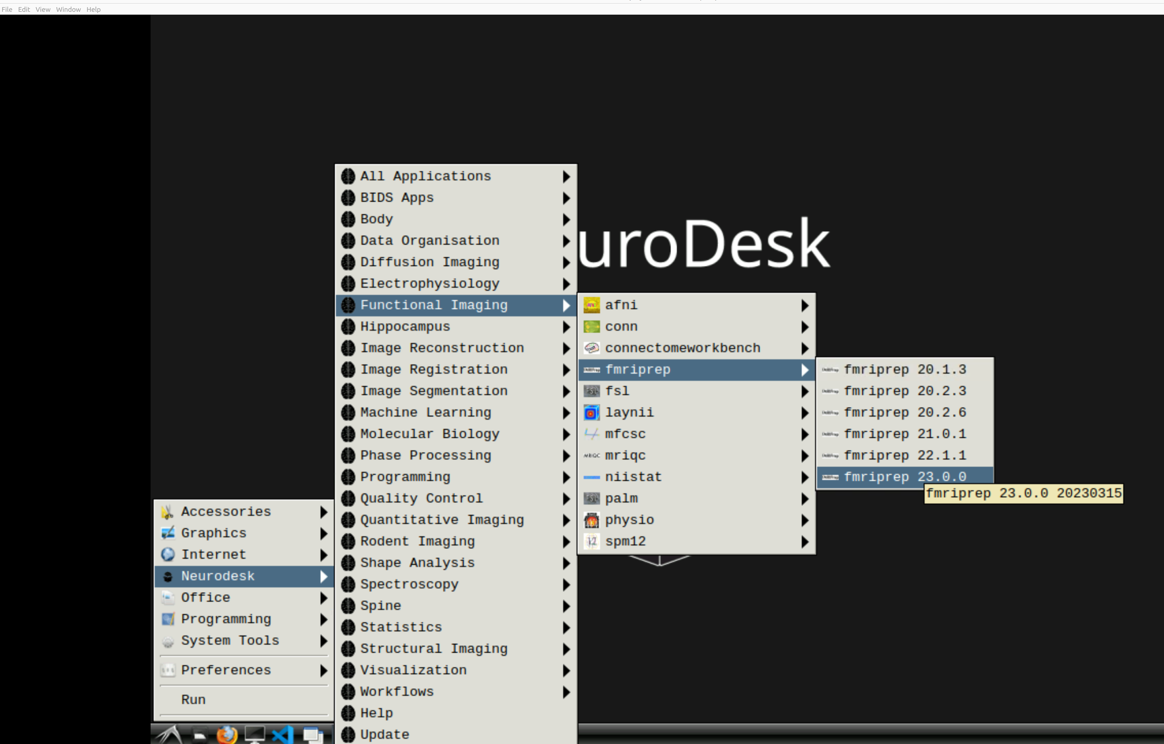Click Run in the start menu
The width and height of the screenshot is (1164, 744).
pyautogui.click(x=194, y=700)
